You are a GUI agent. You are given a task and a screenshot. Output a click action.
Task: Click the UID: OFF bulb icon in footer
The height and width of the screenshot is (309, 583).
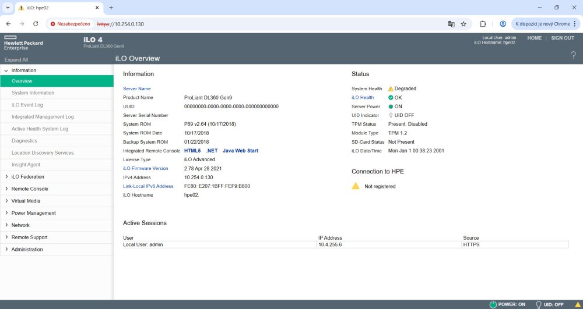pos(539,304)
